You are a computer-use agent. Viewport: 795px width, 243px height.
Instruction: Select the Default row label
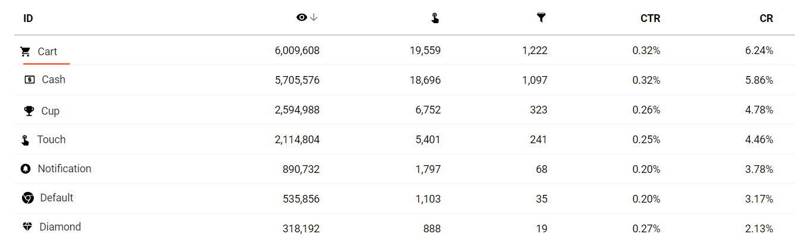click(56, 198)
